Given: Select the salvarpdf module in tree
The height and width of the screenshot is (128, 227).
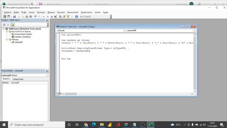Looking at the screenshot, I should tap(19, 42).
